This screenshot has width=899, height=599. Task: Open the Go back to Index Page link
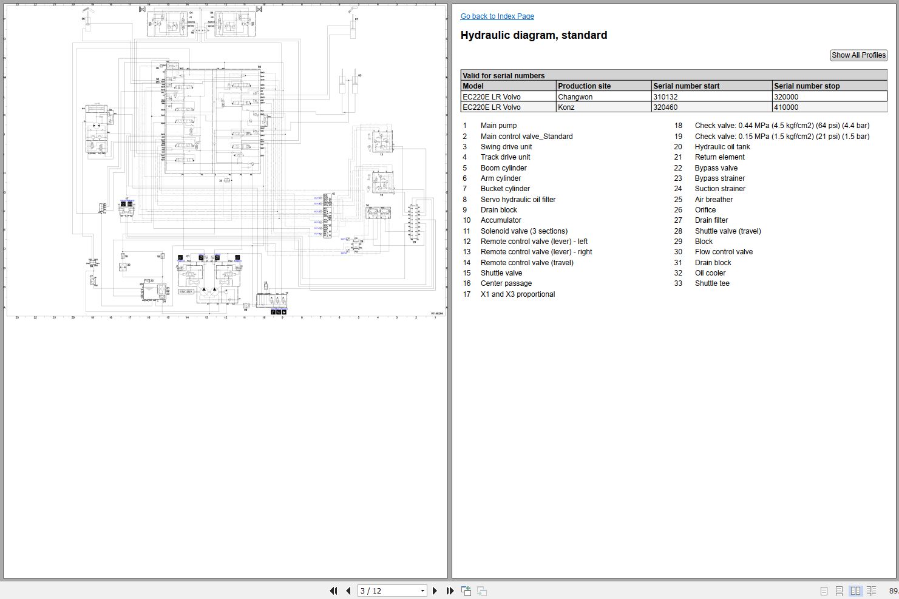(x=497, y=16)
